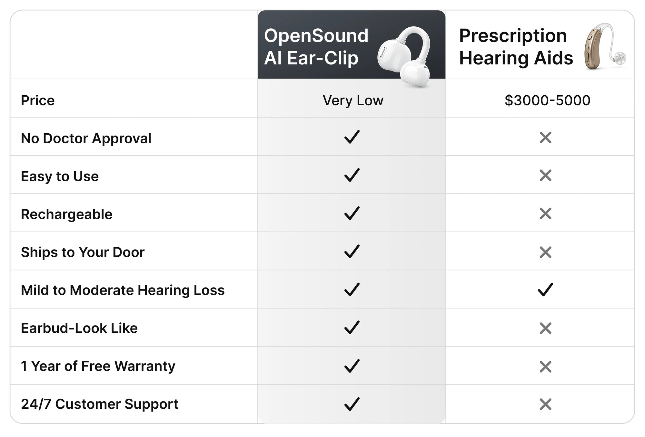Select the OpenSound AI Ear-Clip header
The width and height of the screenshot is (645, 437).
316,47
